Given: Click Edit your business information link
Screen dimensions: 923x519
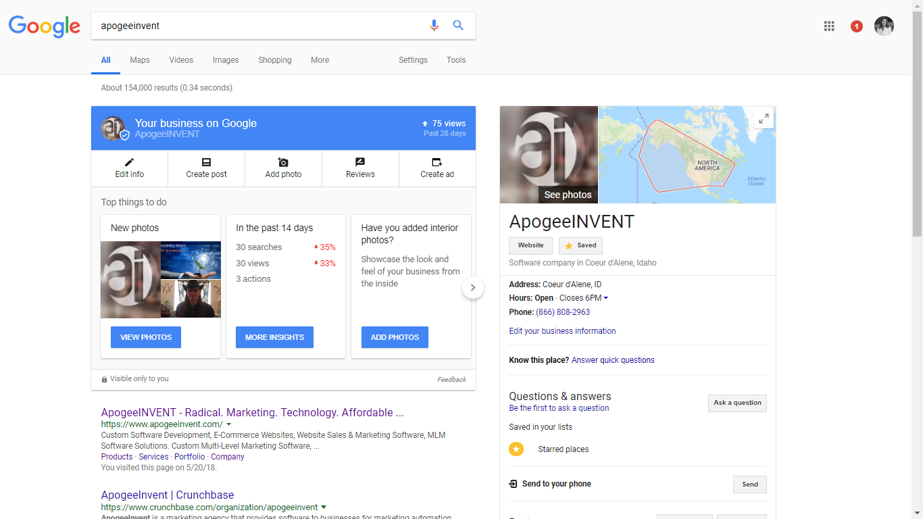Looking at the screenshot, I should click(562, 331).
